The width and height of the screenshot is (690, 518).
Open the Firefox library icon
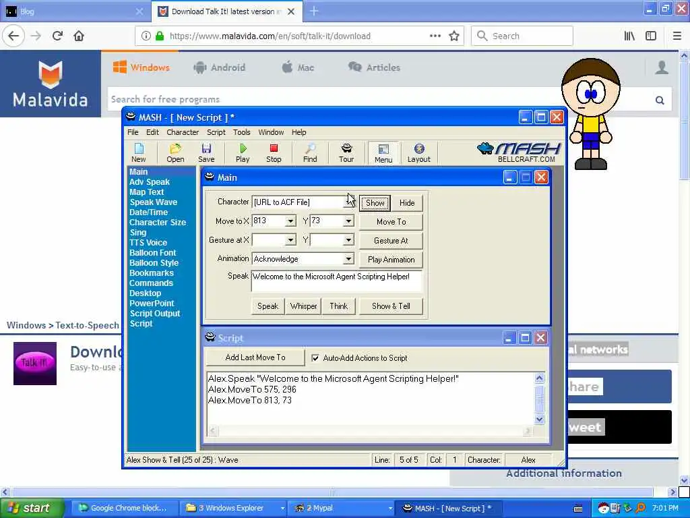click(x=629, y=36)
